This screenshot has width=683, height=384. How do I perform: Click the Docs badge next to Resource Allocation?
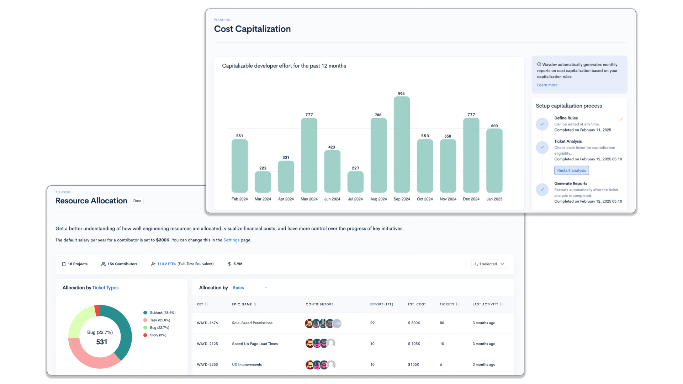click(x=137, y=201)
